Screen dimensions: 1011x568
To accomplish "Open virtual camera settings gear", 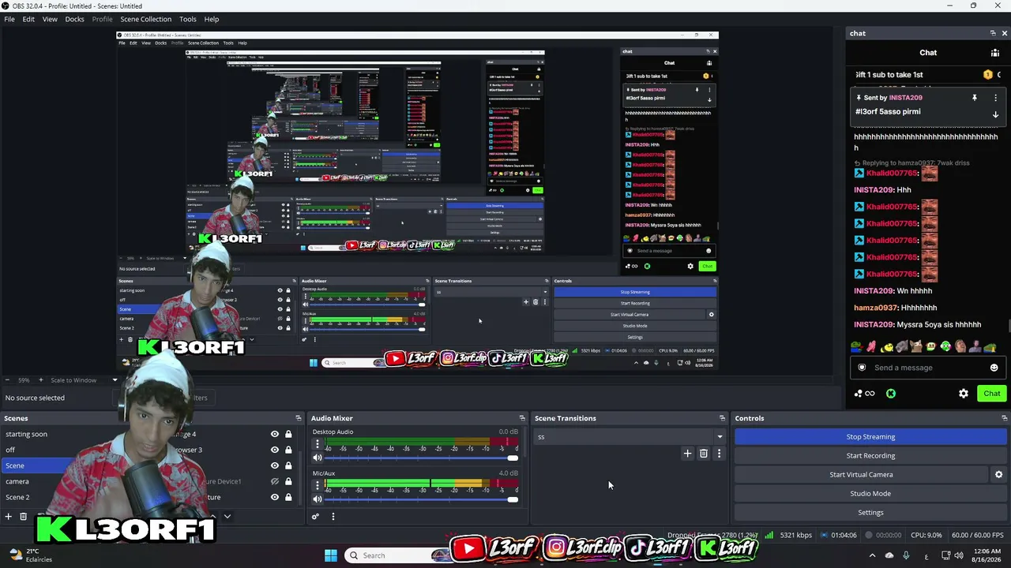I will (998, 475).
